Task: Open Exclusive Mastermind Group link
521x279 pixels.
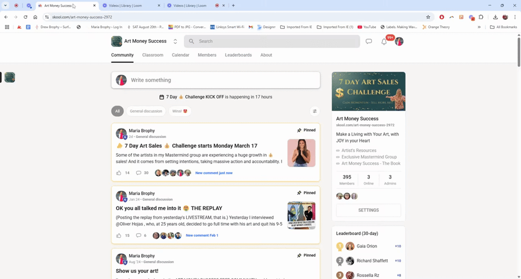Action: (369, 157)
